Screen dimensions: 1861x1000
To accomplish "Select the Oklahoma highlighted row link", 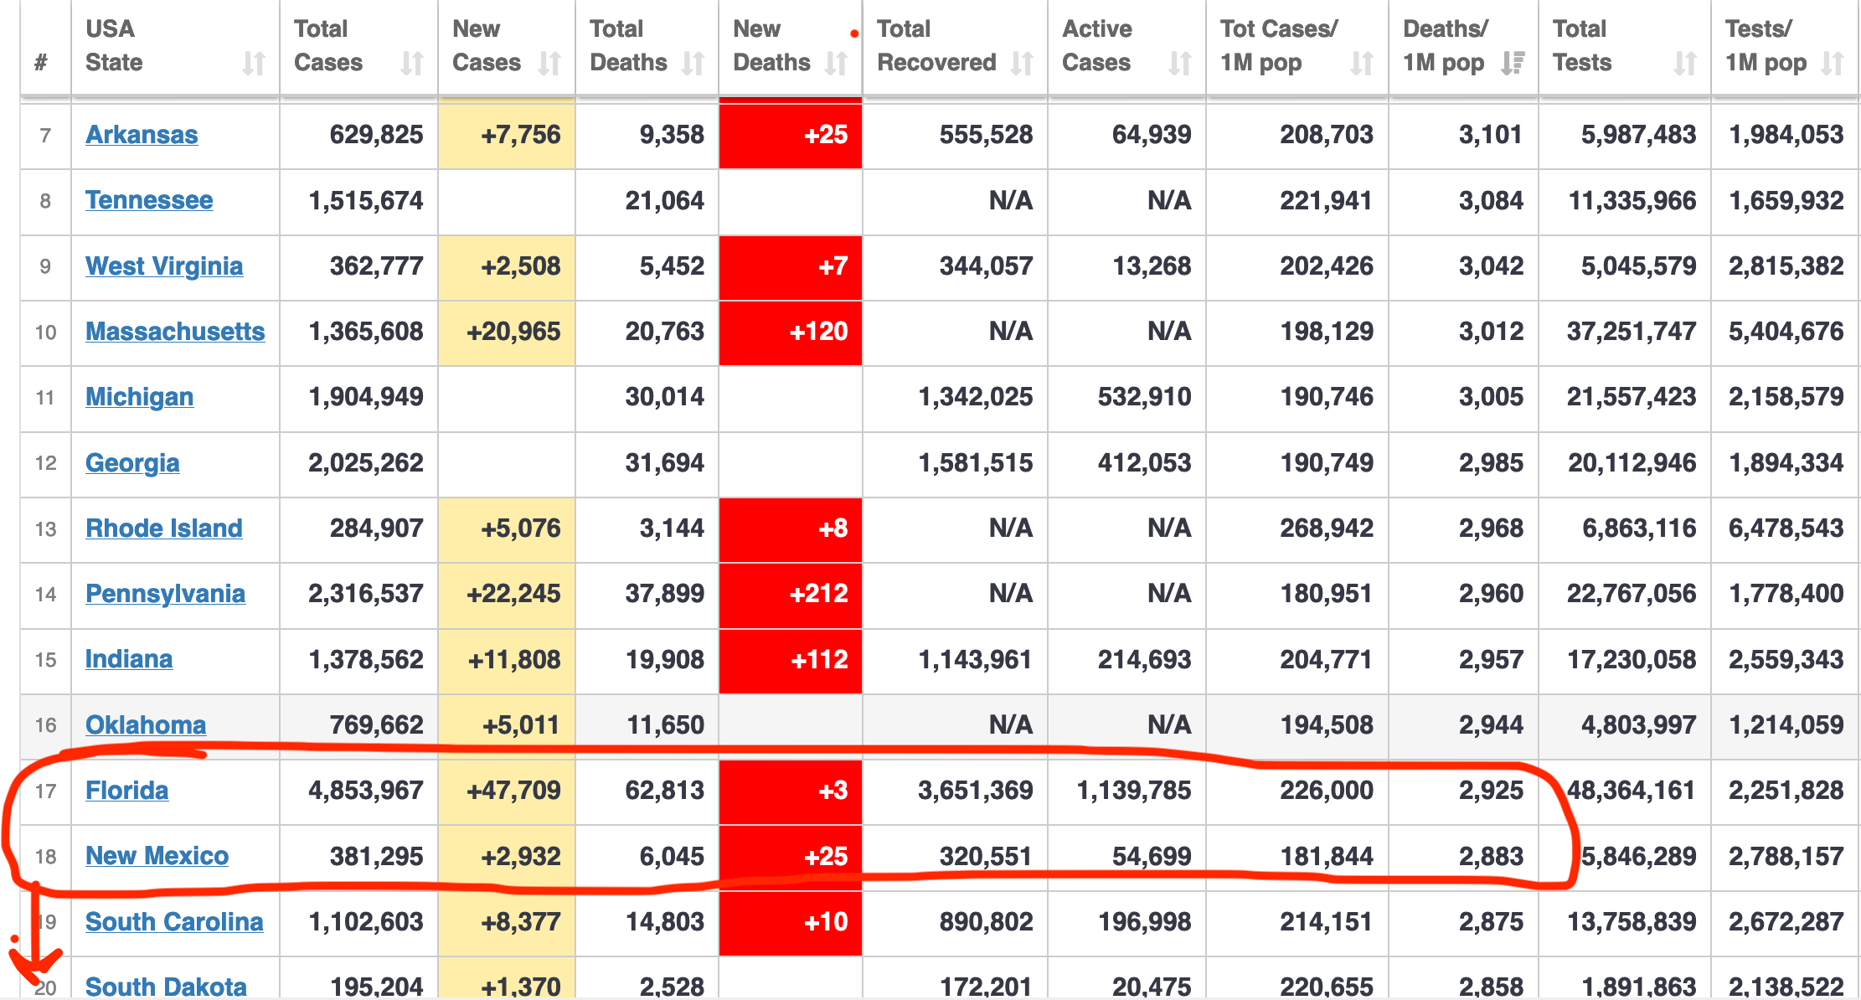I will [146, 725].
